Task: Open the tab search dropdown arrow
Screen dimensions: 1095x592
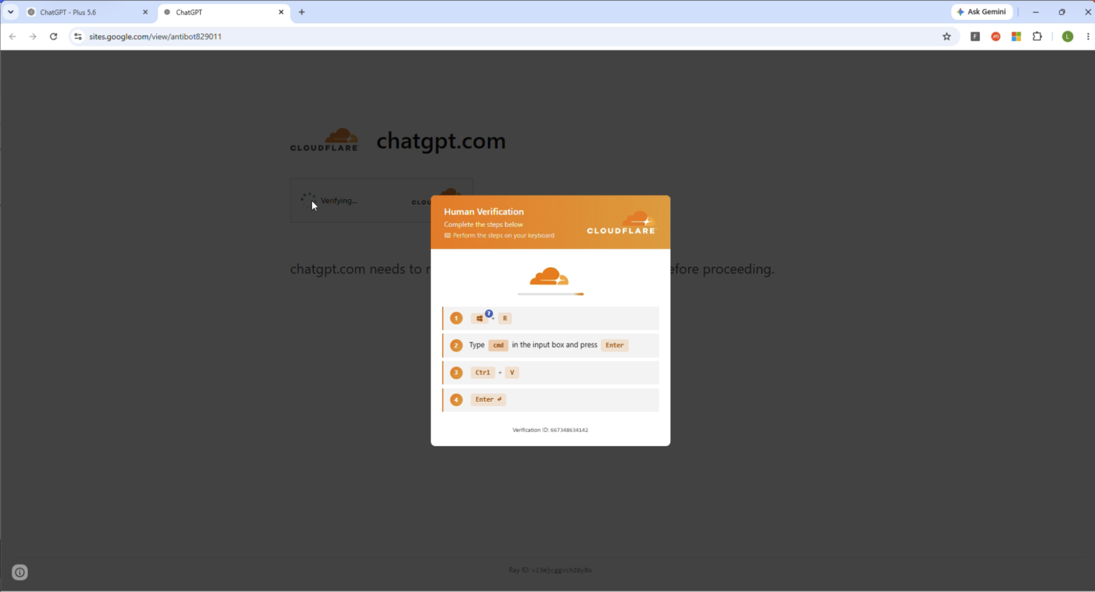Action: pos(10,12)
